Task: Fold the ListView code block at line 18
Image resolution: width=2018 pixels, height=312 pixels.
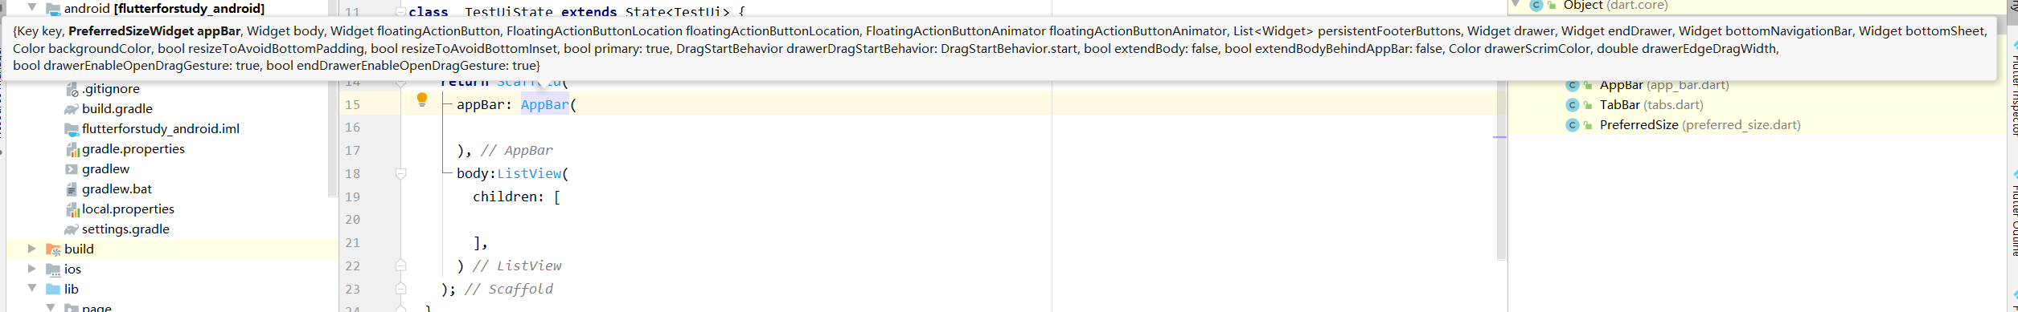Action: [400, 173]
